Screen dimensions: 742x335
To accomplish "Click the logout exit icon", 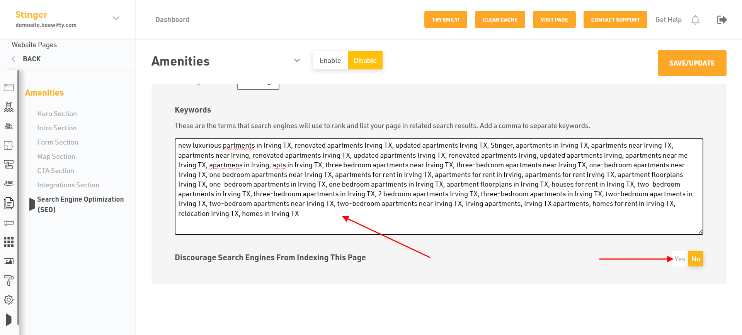I will [x=722, y=20].
